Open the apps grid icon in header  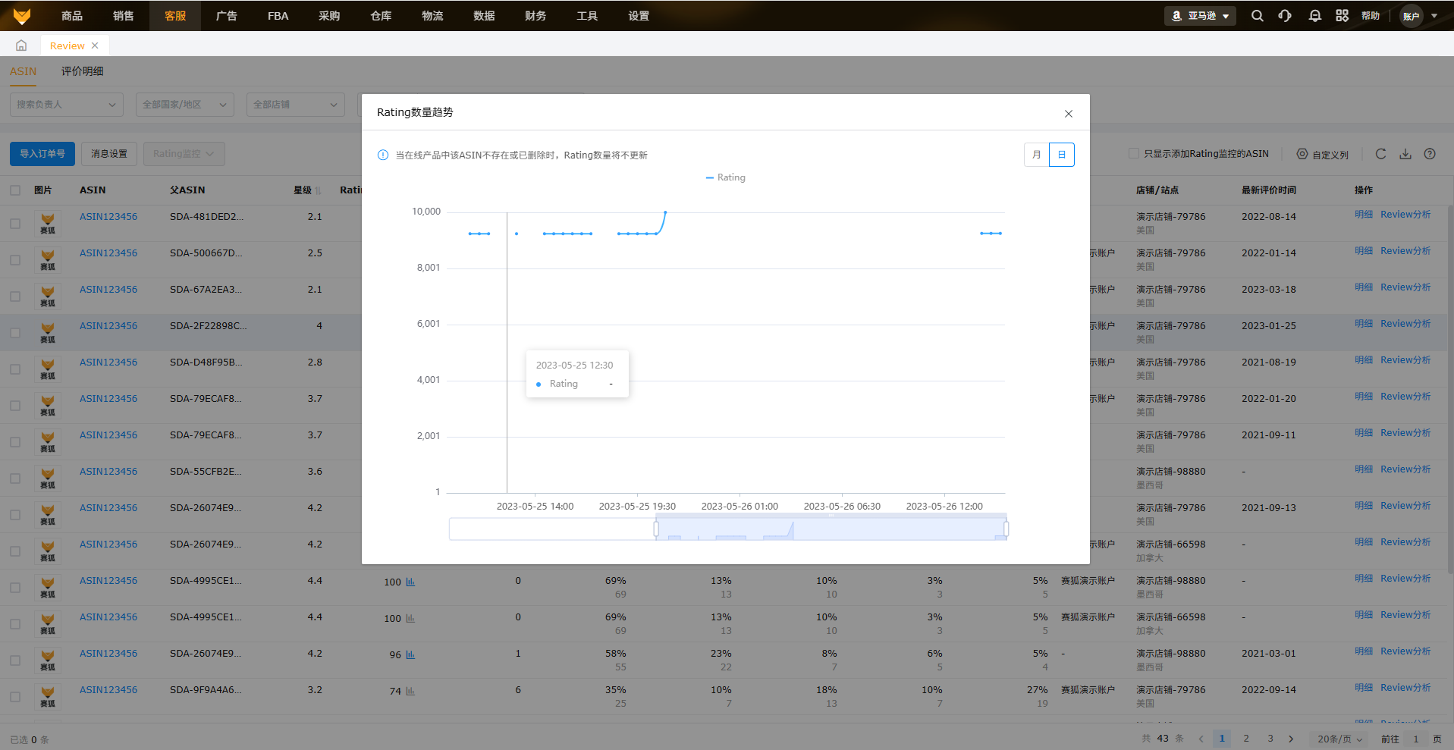(1342, 16)
